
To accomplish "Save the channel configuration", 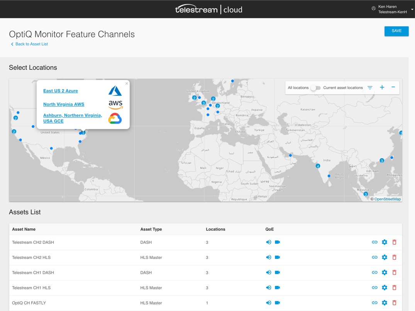I will pos(396,31).
